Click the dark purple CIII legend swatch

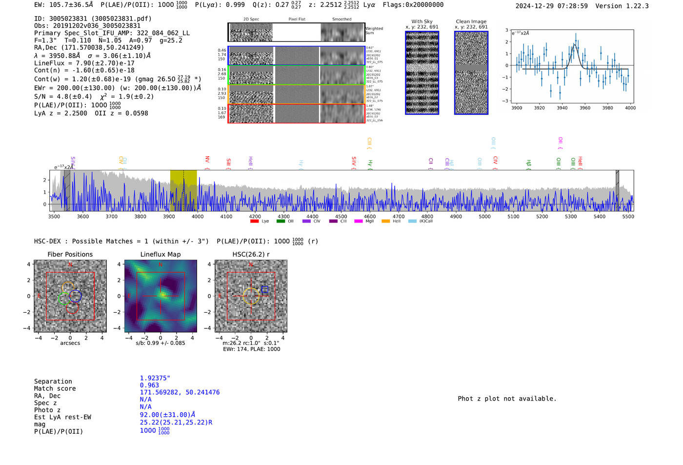(333, 222)
